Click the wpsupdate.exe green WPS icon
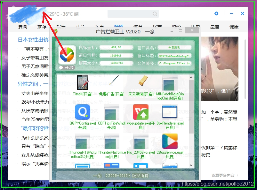 (x=141, y=112)
